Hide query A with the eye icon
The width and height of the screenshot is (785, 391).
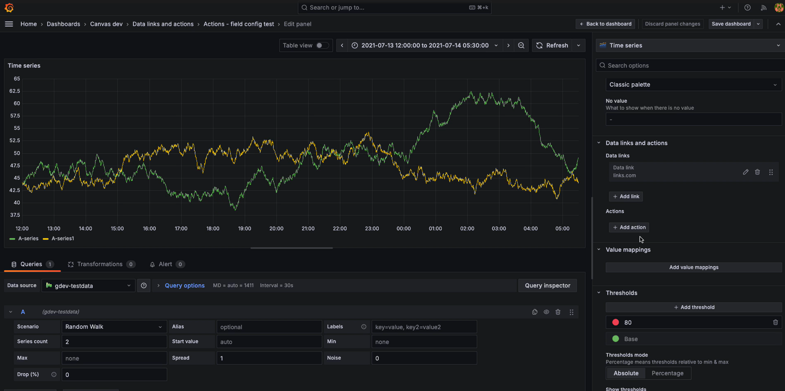click(546, 312)
